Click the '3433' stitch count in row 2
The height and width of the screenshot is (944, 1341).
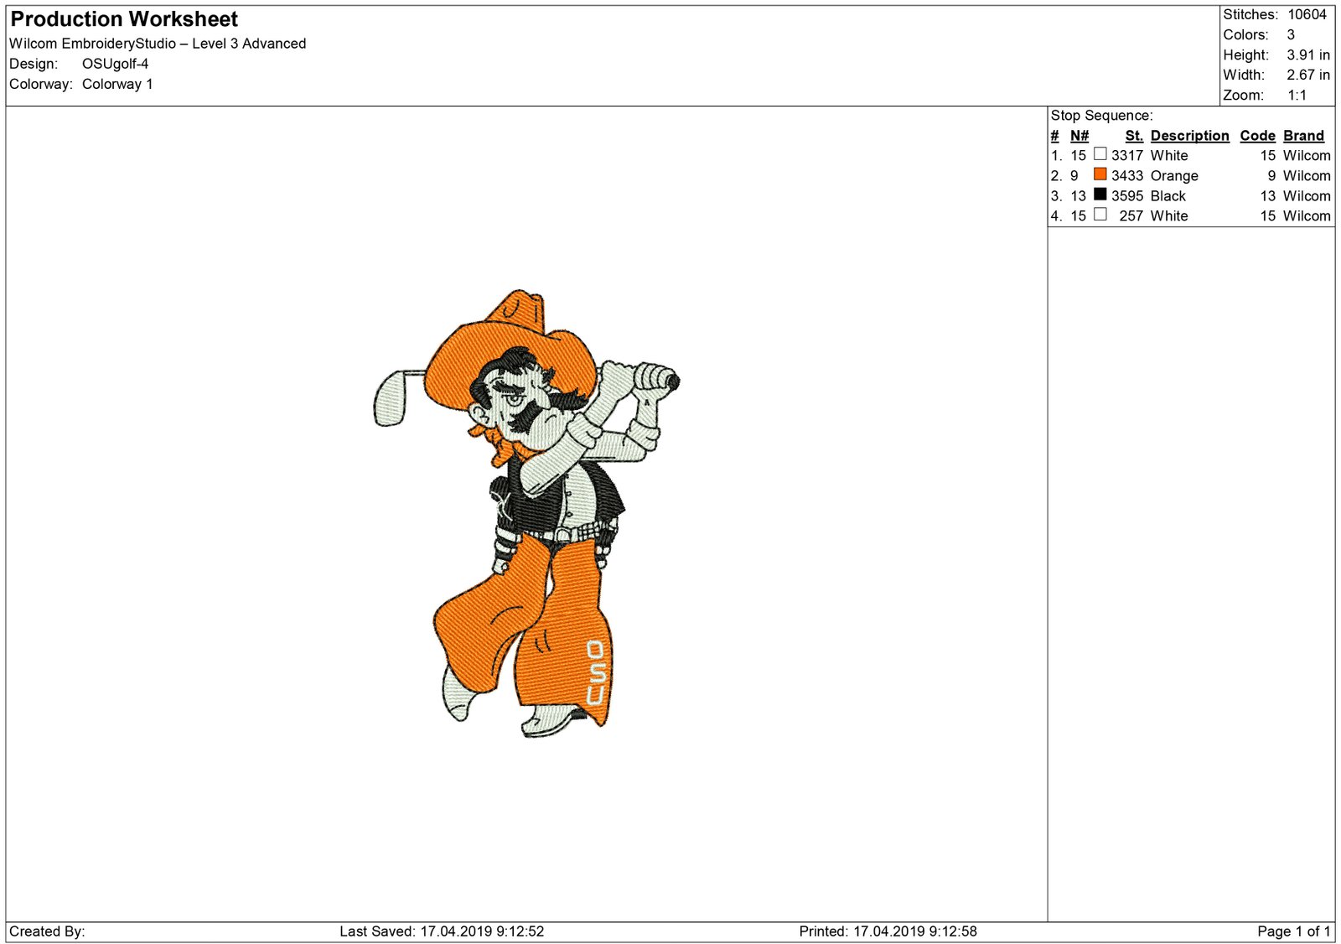1127,176
